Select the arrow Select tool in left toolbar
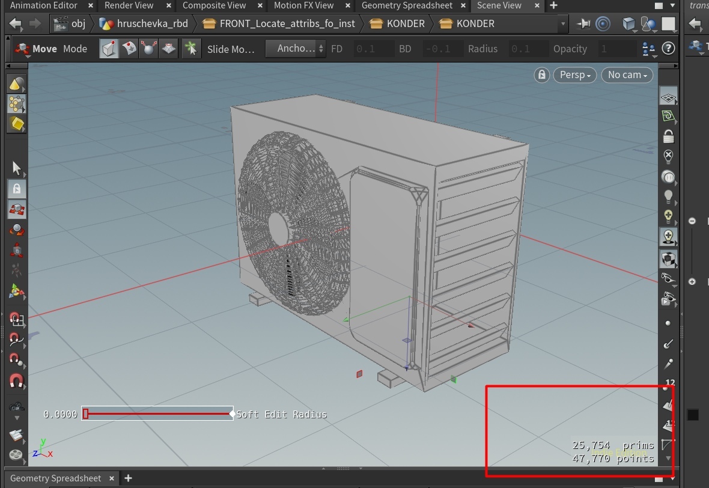 tap(16, 168)
